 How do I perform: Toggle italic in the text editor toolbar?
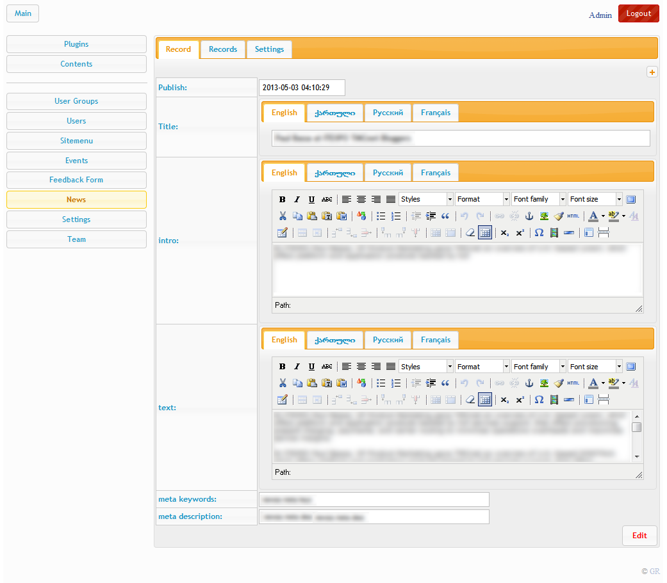297,367
